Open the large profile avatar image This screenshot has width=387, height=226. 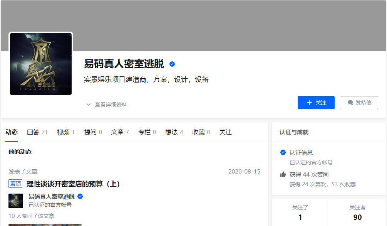(41, 64)
